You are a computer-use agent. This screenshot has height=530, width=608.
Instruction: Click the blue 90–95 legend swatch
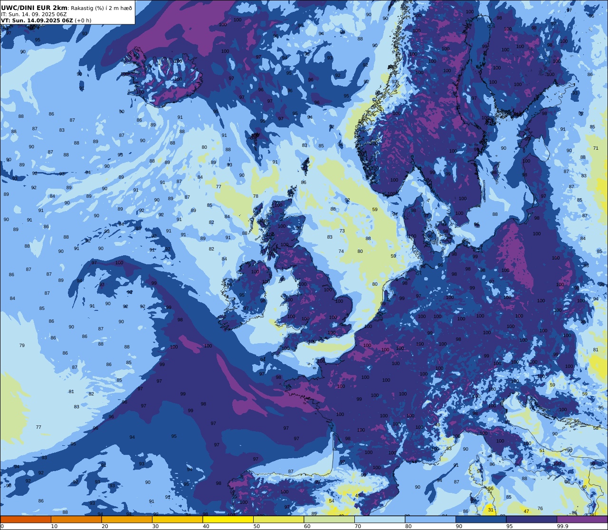pyautogui.click(x=481, y=519)
